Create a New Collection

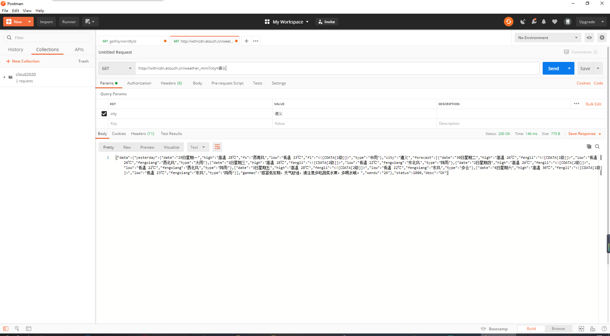click(23, 61)
